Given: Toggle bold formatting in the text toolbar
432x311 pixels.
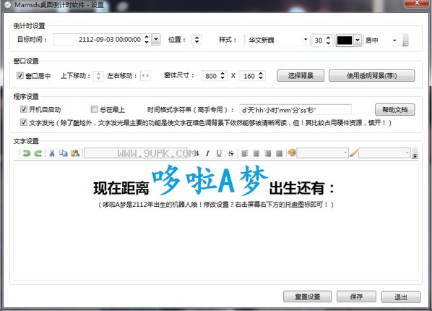Looking at the screenshot, I should click(x=196, y=153).
